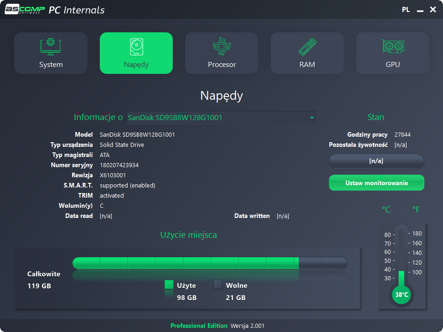The height and width of the screenshot is (332, 443).
Task: Click supported (enabled) S.M.A.R.T. value
Action: pyautogui.click(x=127, y=186)
